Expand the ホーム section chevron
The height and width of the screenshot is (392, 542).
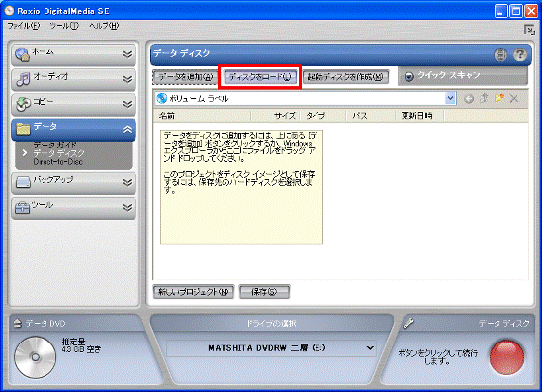(127, 54)
